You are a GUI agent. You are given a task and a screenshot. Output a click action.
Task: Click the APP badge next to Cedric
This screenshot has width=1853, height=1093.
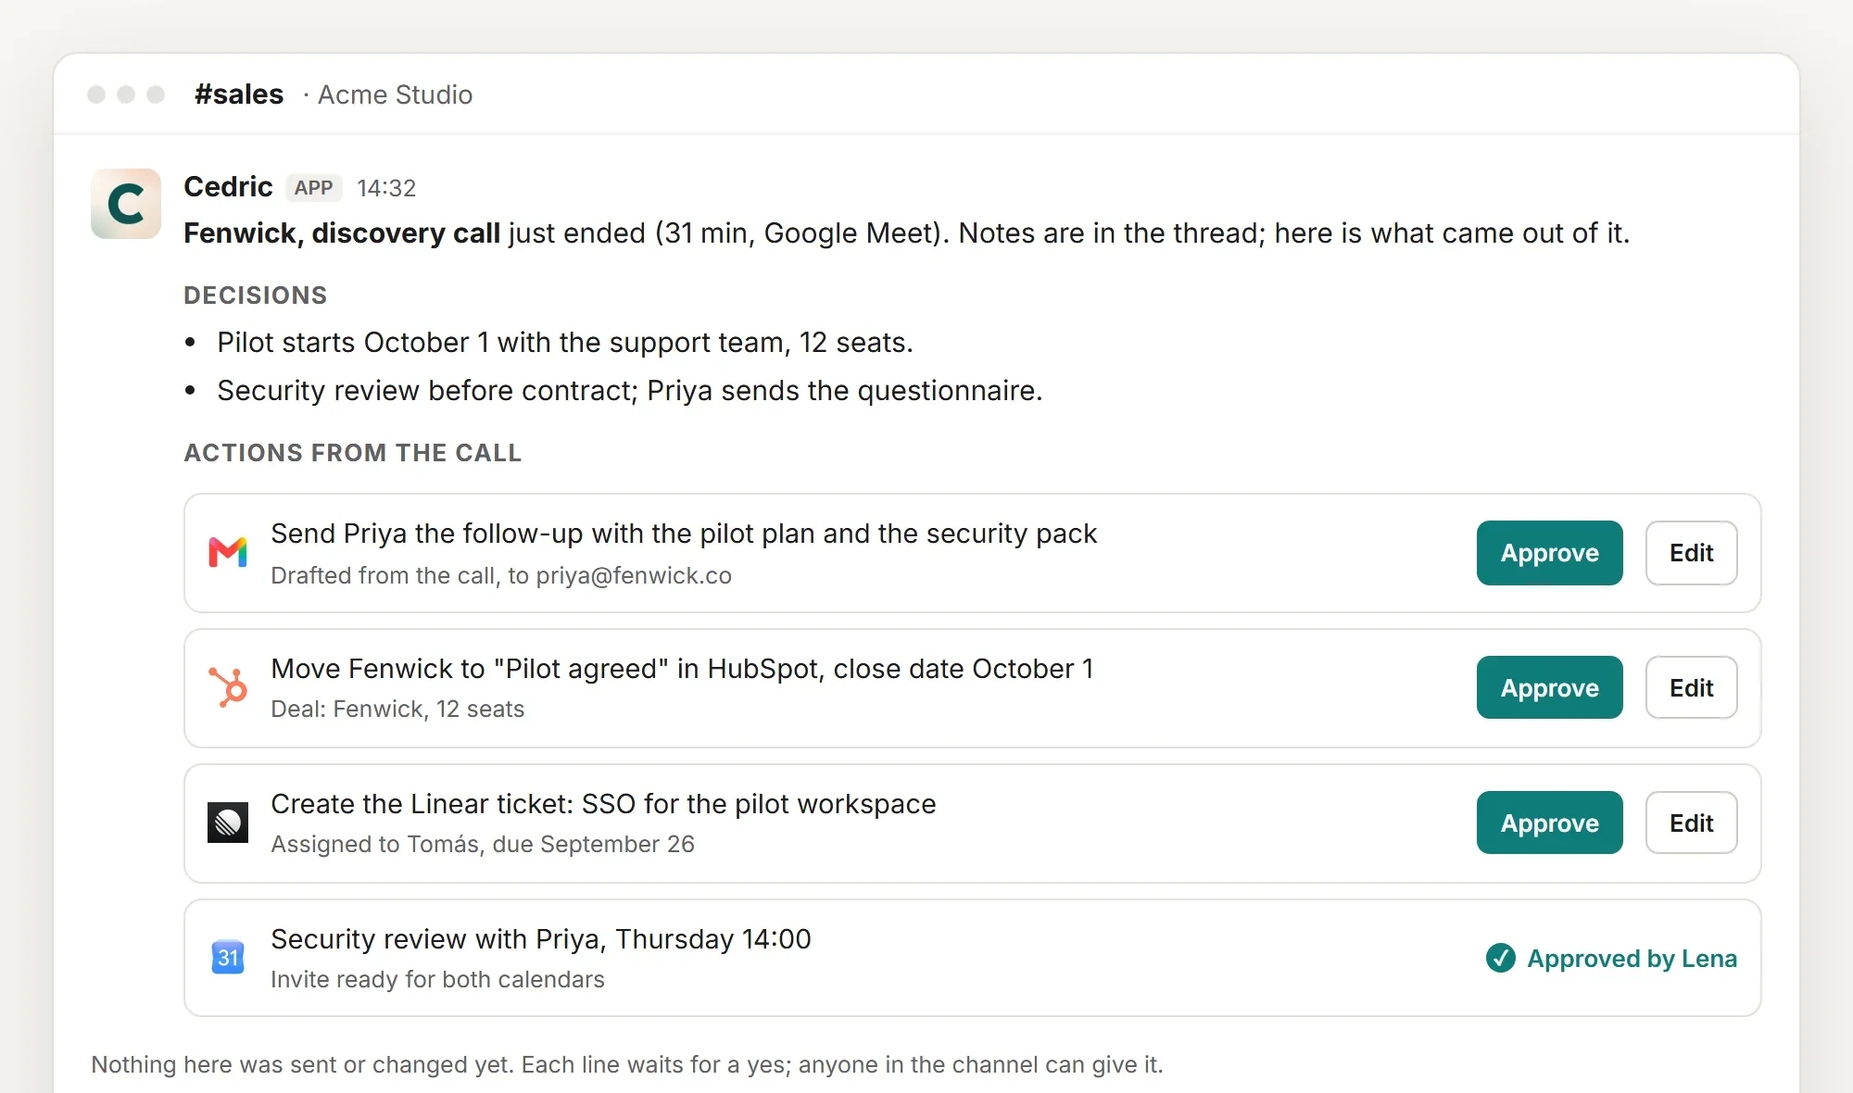314,188
